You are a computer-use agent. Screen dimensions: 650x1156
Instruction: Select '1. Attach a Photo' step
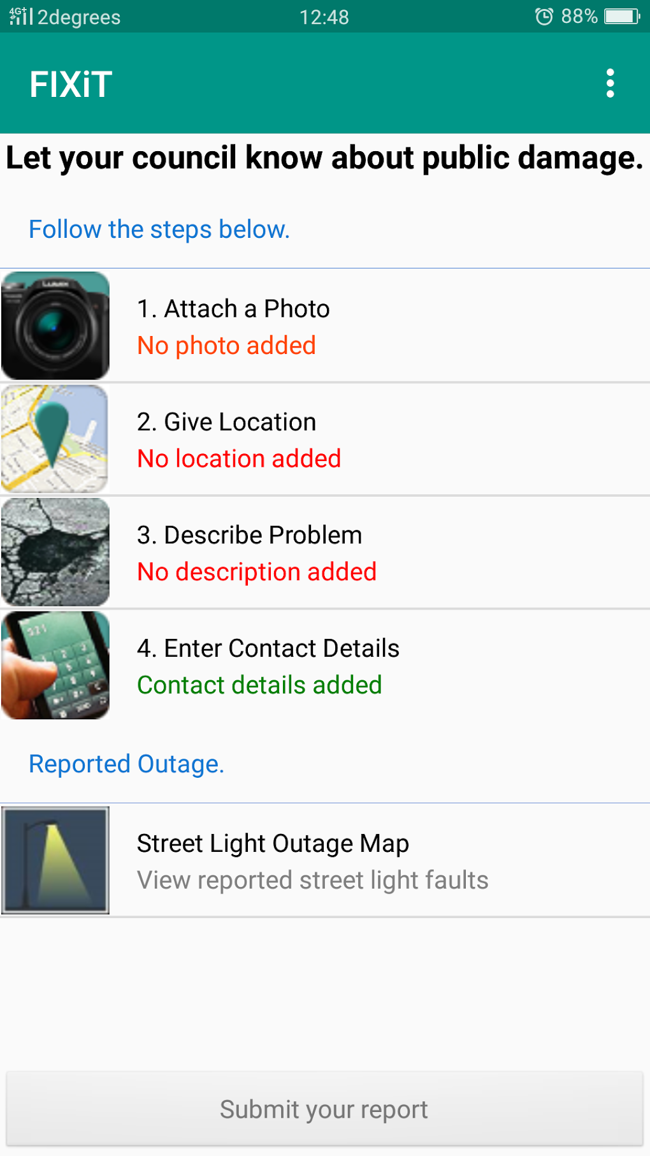tap(233, 309)
